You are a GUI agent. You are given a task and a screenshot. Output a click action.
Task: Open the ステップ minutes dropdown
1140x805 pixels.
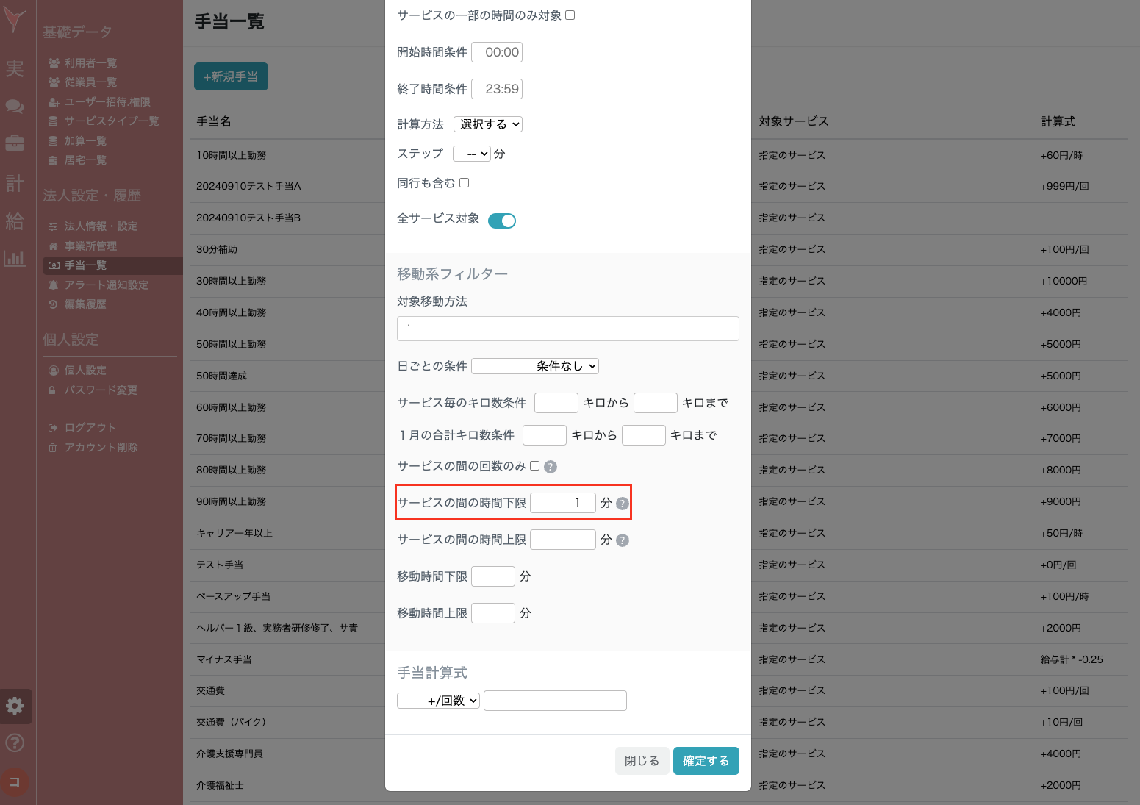pos(471,153)
